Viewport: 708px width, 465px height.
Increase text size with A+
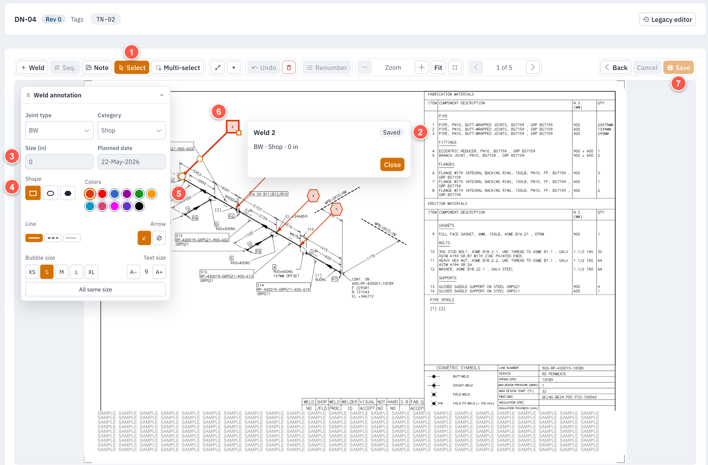(x=159, y=272)
